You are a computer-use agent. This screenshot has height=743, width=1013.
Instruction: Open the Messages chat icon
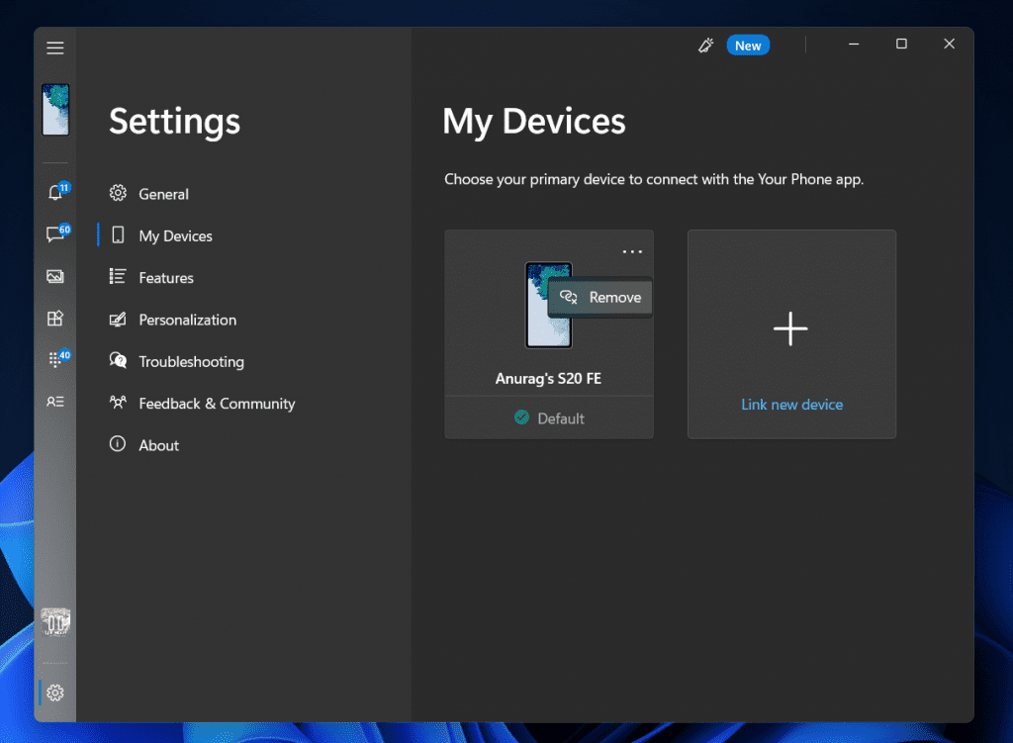click(55, 234)
